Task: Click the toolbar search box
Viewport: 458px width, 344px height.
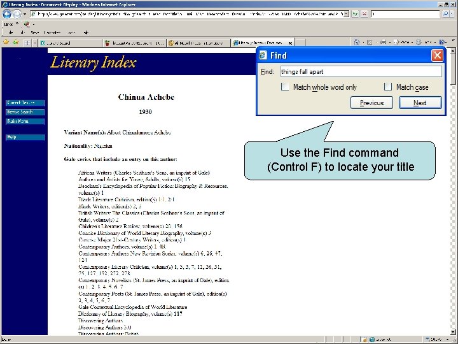Action: [x=405, y=14]
